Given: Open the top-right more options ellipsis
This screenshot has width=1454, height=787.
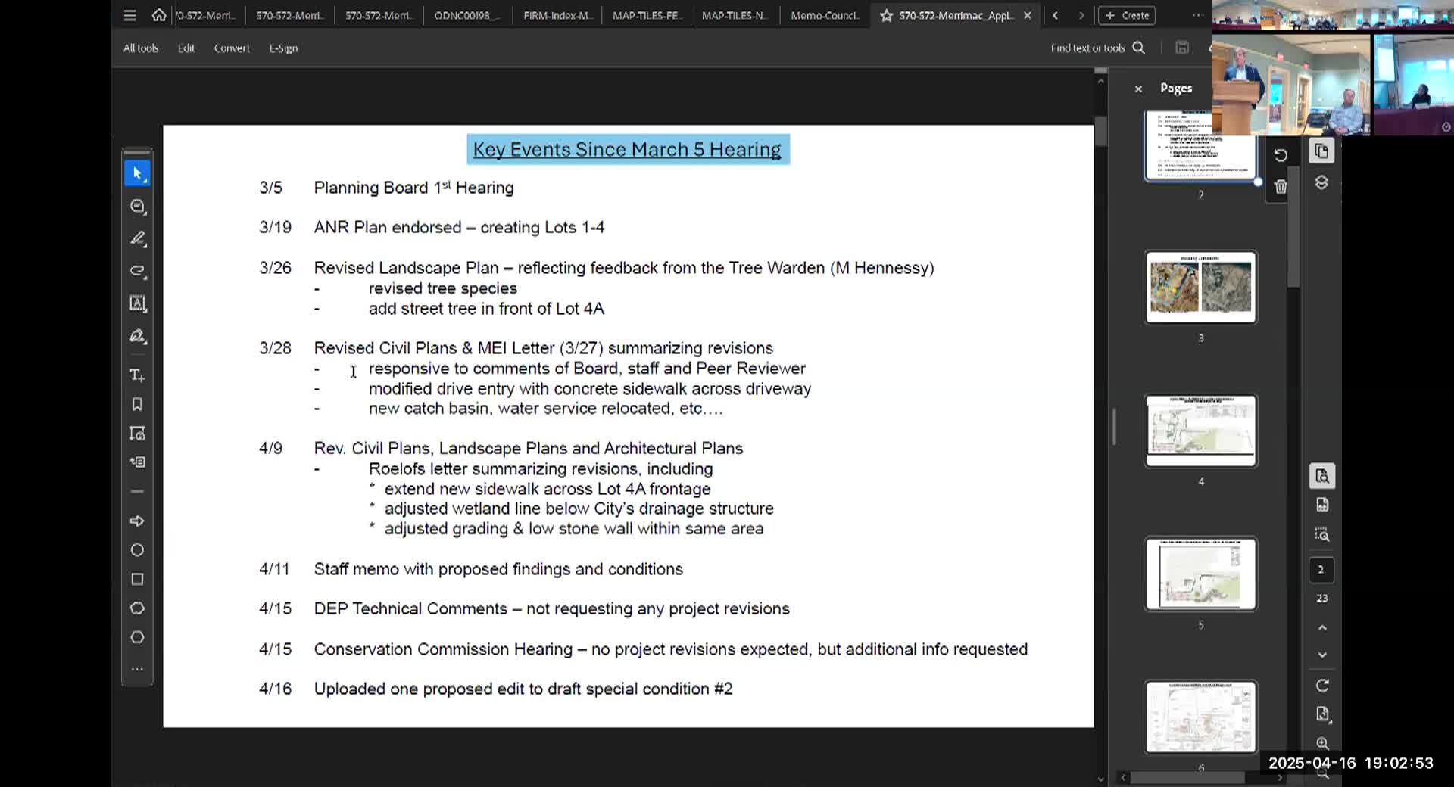Looking at the screenshot, I should (x=1198, y=15).
